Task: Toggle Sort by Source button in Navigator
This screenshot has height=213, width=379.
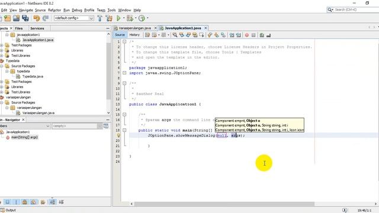Action: pos(61,202)
